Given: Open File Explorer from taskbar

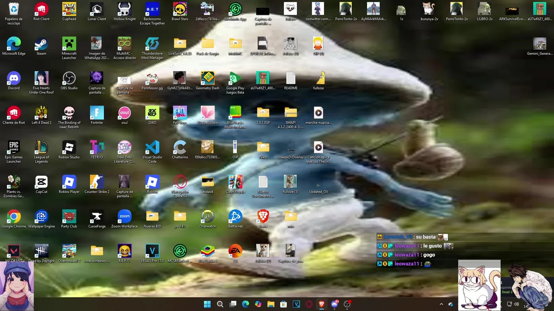Looking at the screenshot, I should (271, 304).
